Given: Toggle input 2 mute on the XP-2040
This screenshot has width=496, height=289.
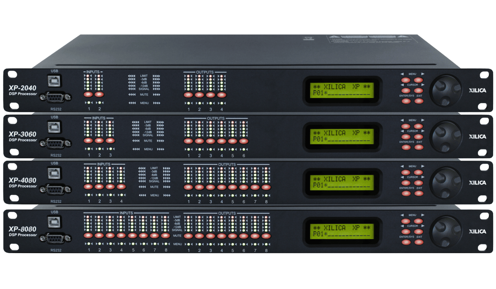Looking at the screenshot, I should tap(100, 95).
